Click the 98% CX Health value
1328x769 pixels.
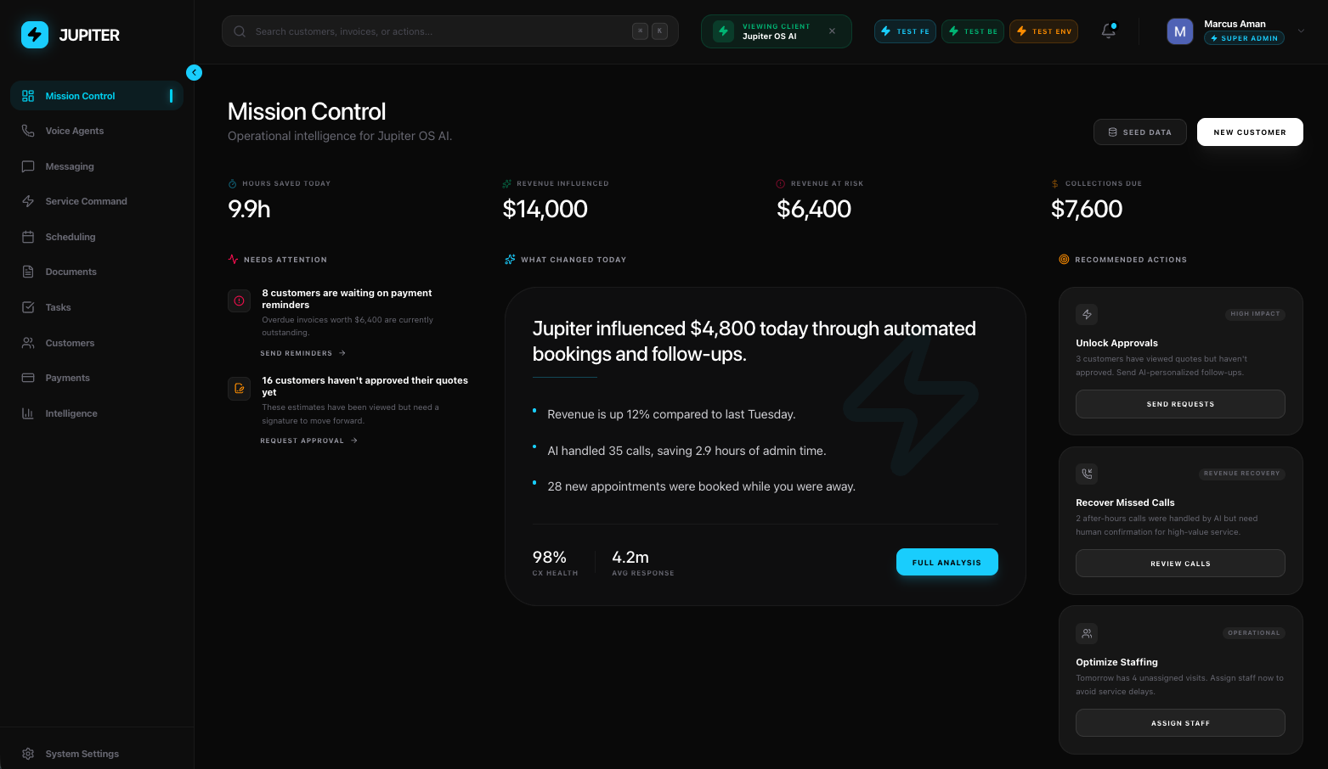[x=550, y=558]
